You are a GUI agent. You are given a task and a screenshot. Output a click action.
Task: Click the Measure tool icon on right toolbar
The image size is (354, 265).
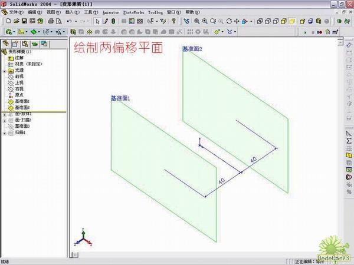[x=349, y=133]
